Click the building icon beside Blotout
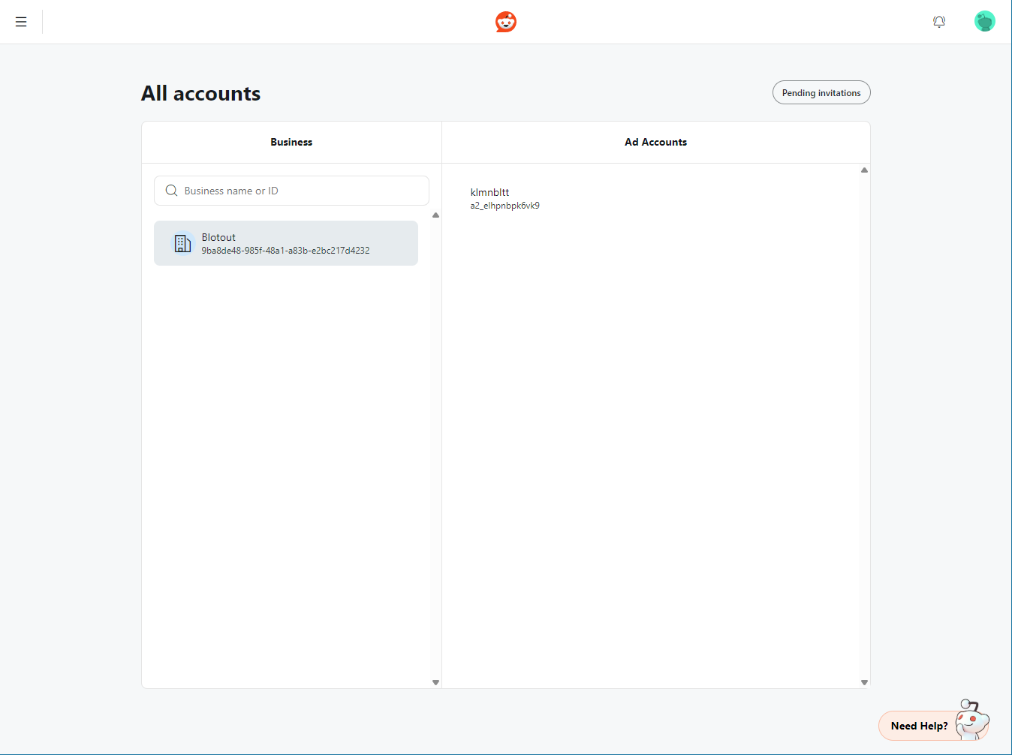 (182, 243)
